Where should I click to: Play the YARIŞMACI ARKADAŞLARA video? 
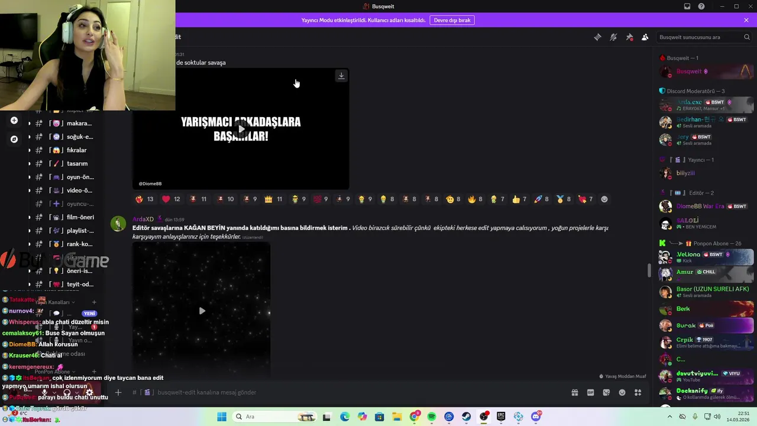pos(241,128)
